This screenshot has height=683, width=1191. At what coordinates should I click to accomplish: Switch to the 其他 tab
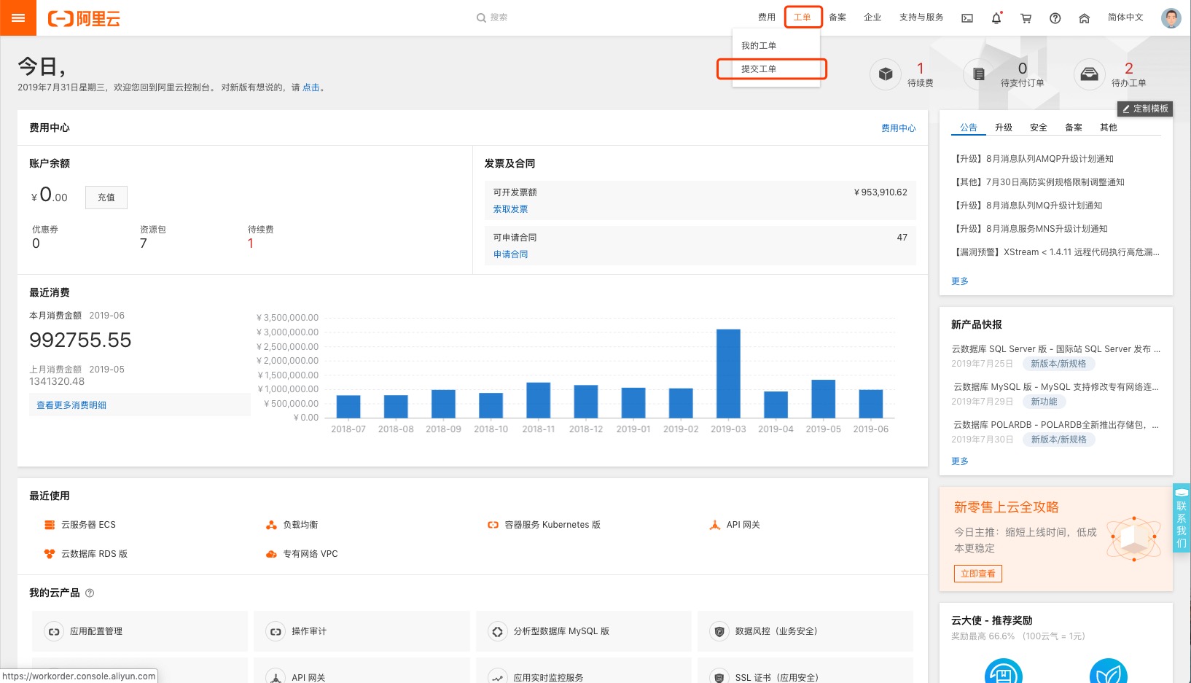click(1109, 128)
